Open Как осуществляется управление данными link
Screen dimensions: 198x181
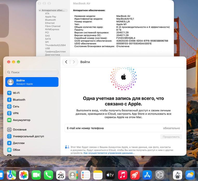point(109,153)
